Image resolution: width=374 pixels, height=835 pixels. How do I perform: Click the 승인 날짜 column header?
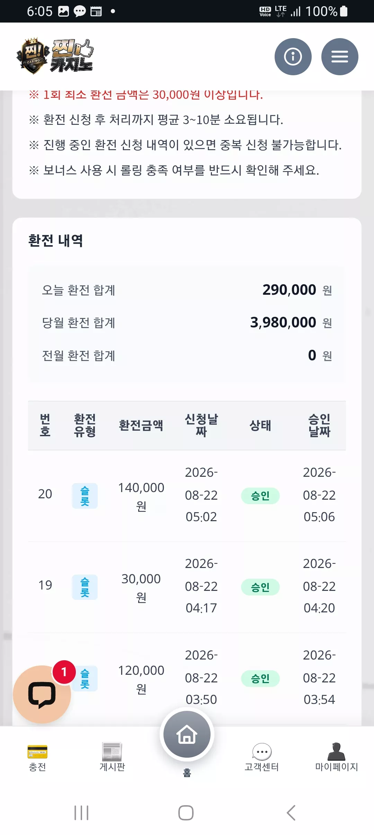[x=319, y=425]
